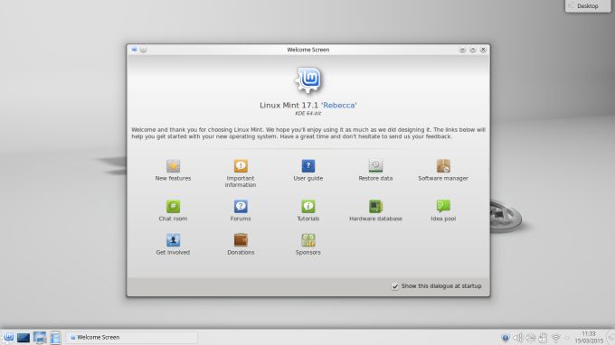Click the 'Welcome Screen' title bar text

pyautogui.click(x=307, y=50)
